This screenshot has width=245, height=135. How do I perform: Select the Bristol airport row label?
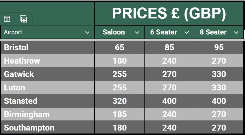click(16, 48)
